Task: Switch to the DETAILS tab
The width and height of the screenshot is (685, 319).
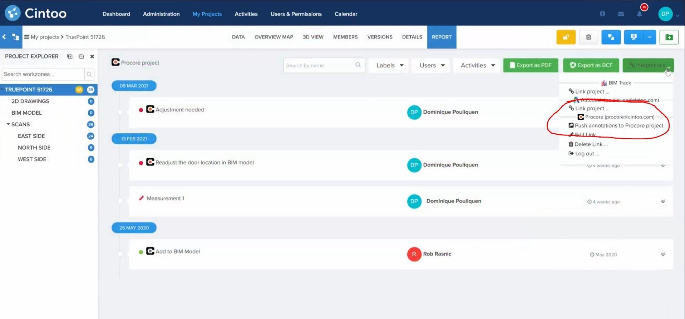Action: pos(412,37)
